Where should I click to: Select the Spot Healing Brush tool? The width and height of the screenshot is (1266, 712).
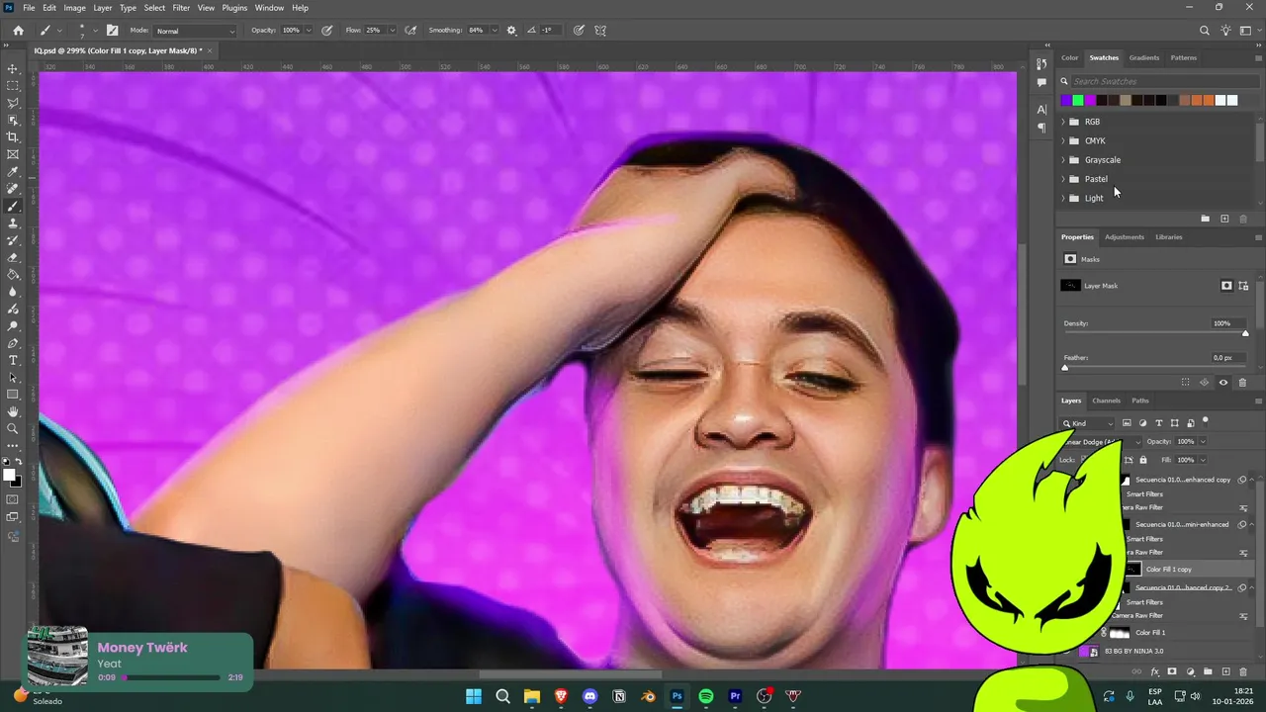[x=13, y=189]
